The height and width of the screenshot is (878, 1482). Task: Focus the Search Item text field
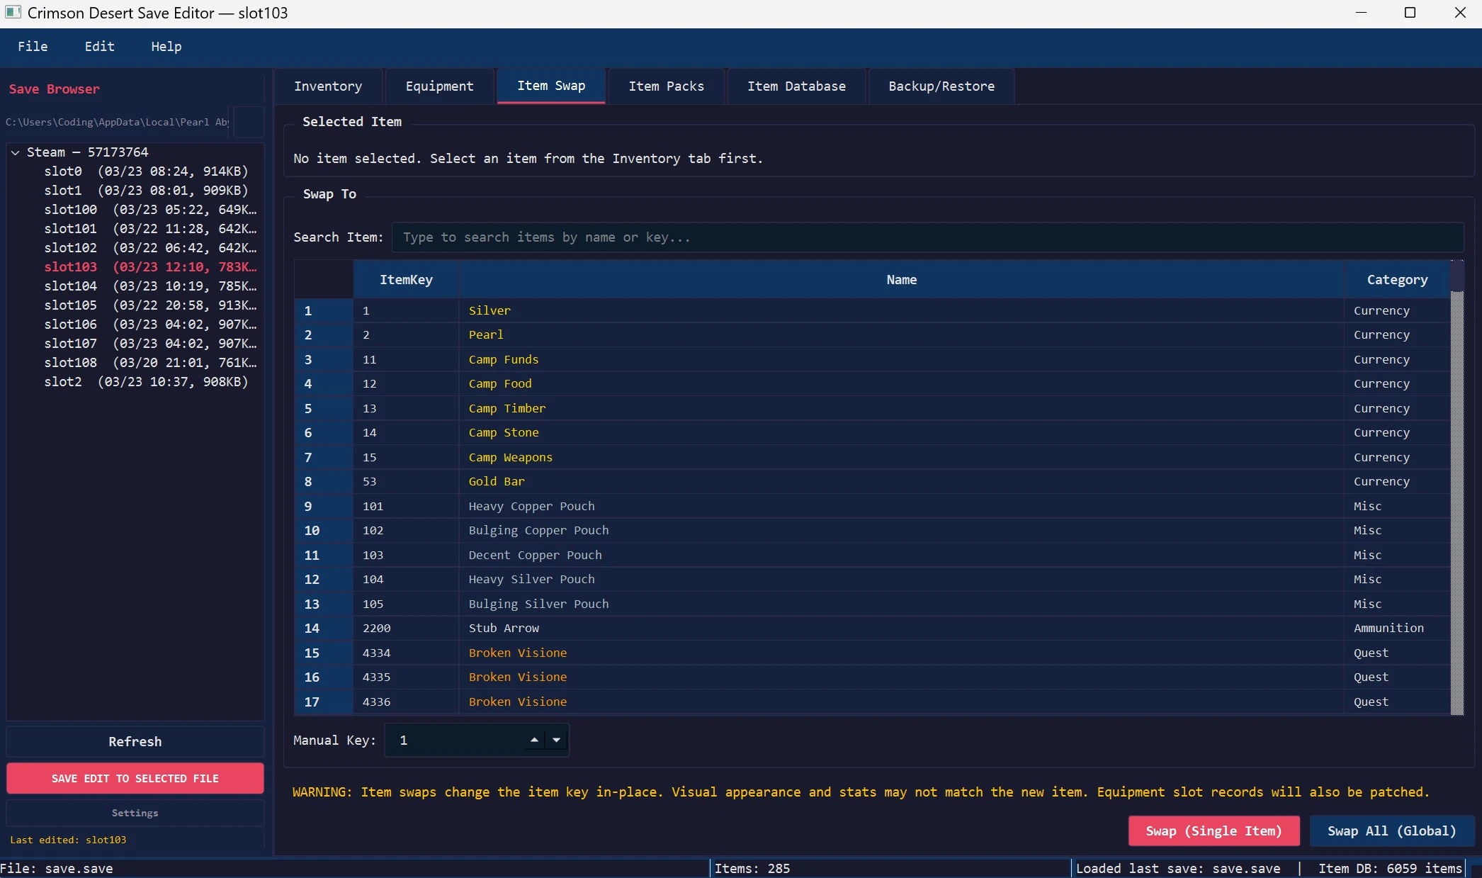click(x=927, y=237)
